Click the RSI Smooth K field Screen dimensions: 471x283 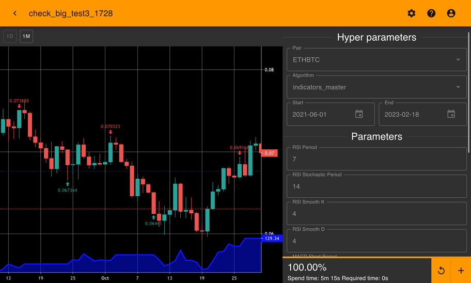coord(376,214)
